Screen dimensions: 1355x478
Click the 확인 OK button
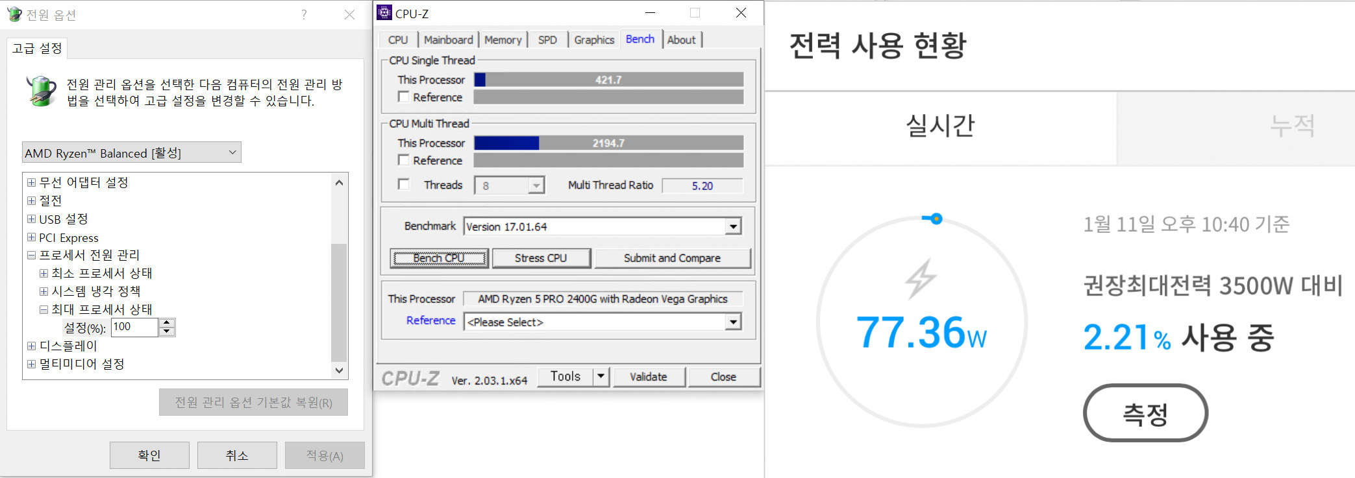[149, 455]
